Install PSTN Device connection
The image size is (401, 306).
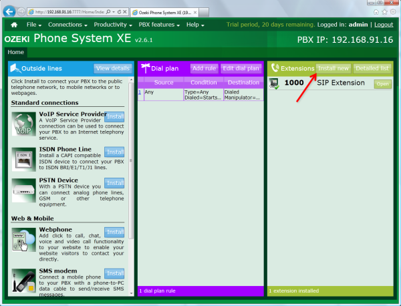pos(114,183)
